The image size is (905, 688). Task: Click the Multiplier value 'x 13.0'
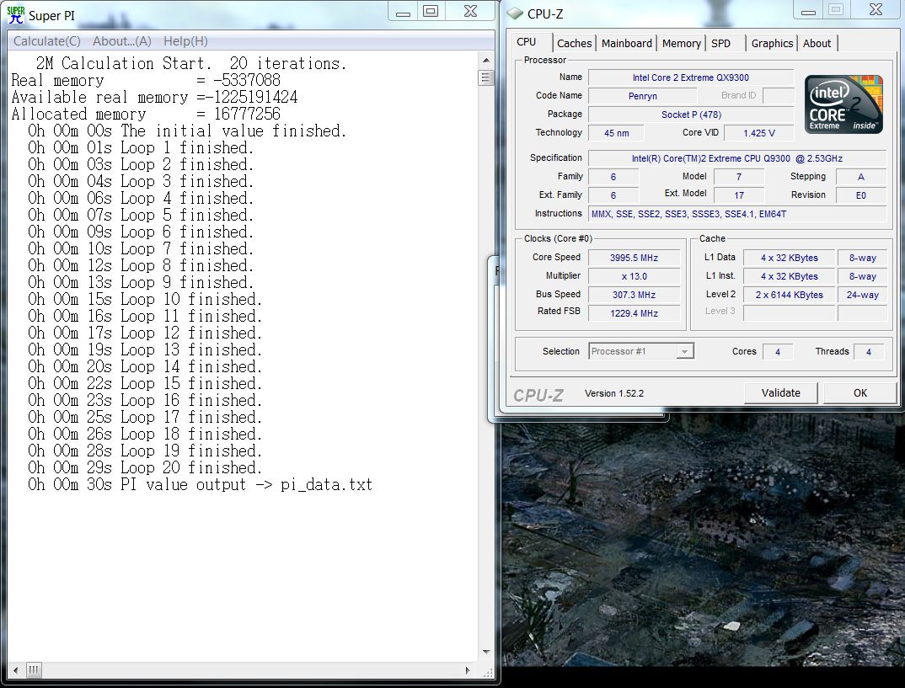[634, 276]
